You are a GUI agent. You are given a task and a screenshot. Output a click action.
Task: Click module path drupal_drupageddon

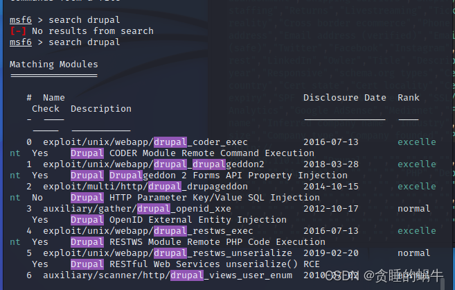145,187
